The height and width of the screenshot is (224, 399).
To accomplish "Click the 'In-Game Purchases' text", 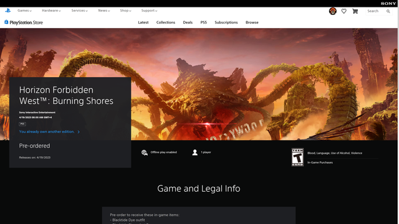I will click(x=320, y=162).
